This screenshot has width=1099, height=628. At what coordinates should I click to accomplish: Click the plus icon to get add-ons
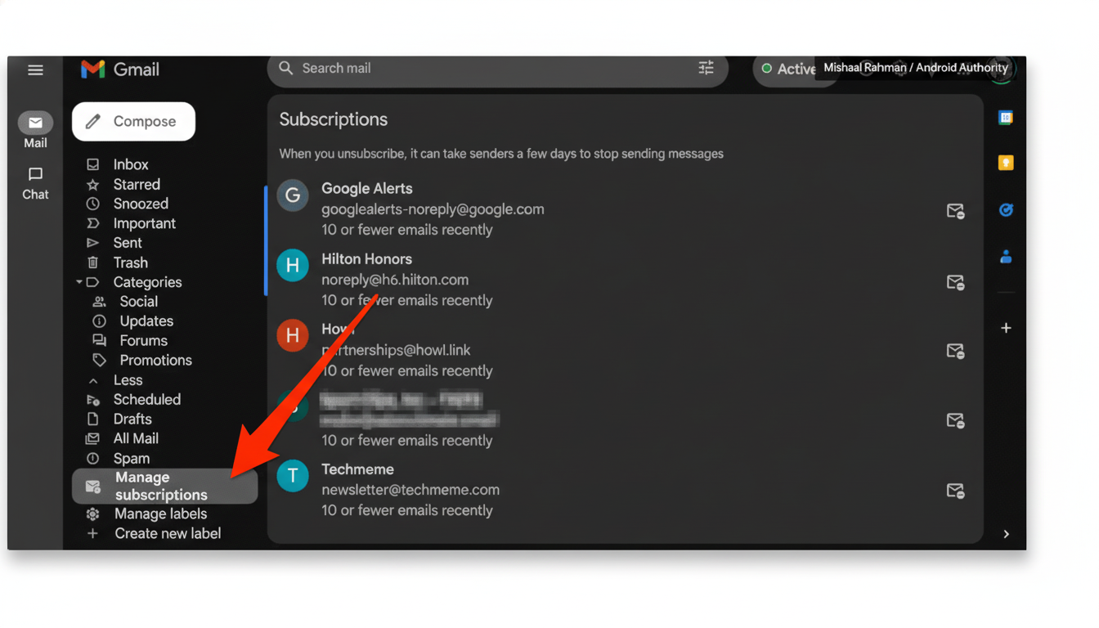[1006, 328]
